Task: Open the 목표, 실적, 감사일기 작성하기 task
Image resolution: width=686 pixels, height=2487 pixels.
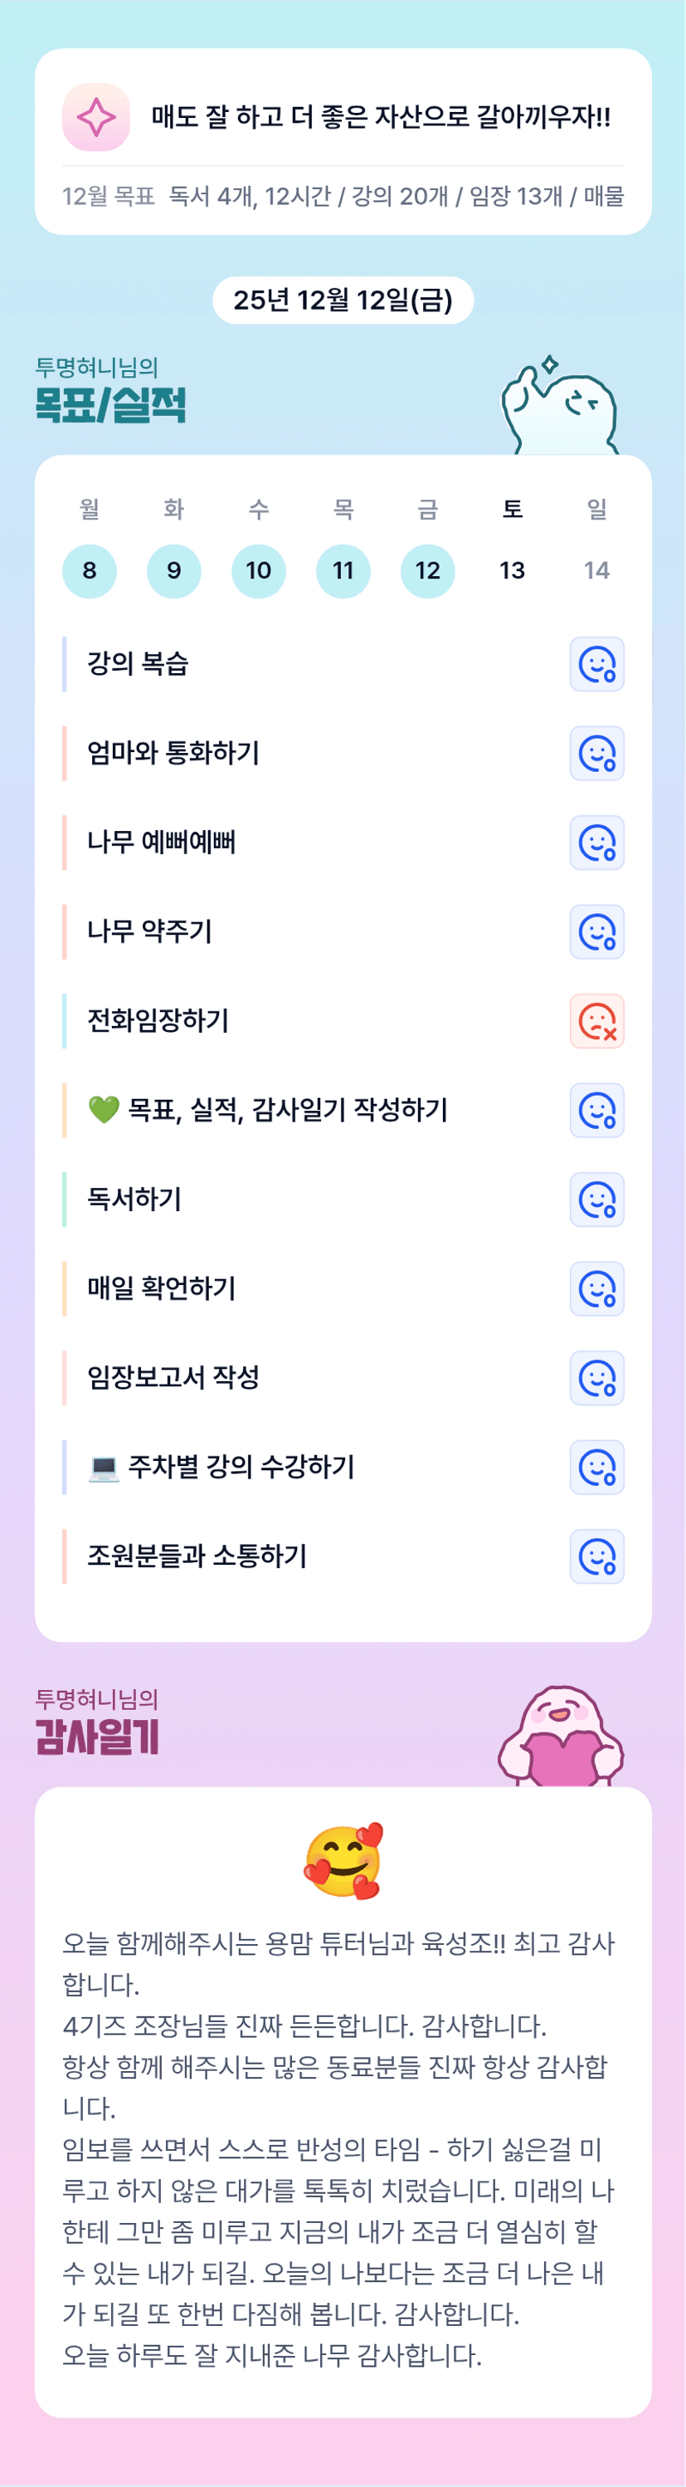Action: 286,1111
